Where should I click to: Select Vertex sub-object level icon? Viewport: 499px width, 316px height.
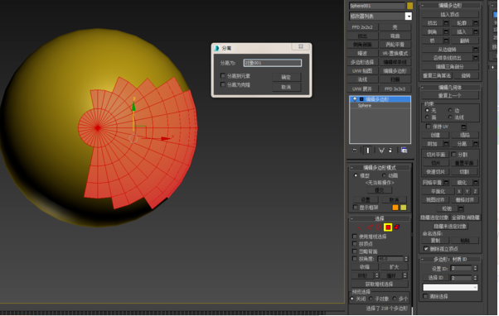[360, 227]
